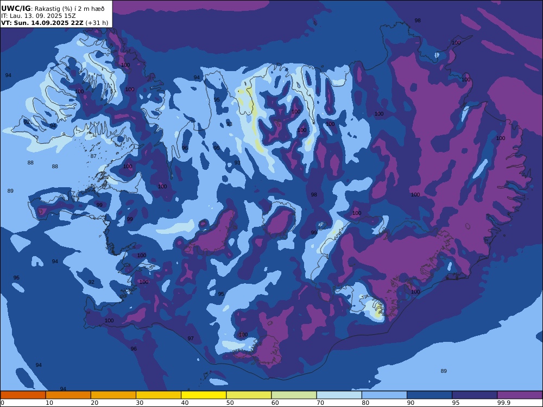Select the orange 10–20 color scale segment

click(x=68, y=395)
